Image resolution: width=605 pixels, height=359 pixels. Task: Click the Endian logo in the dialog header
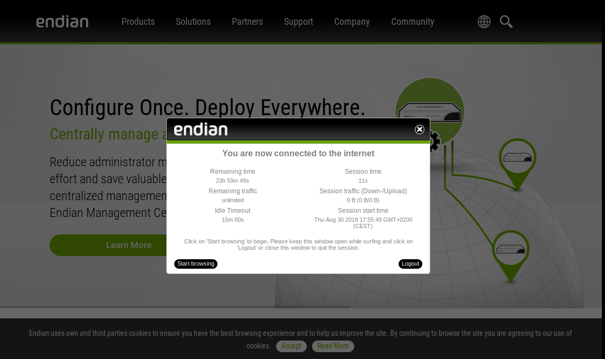[x=201, y=130]
